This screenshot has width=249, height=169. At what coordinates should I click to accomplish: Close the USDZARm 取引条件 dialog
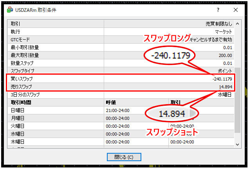click(x=236, y=10)
